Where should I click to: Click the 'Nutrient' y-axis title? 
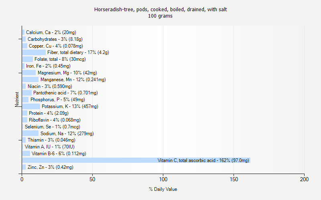(17, 99)
